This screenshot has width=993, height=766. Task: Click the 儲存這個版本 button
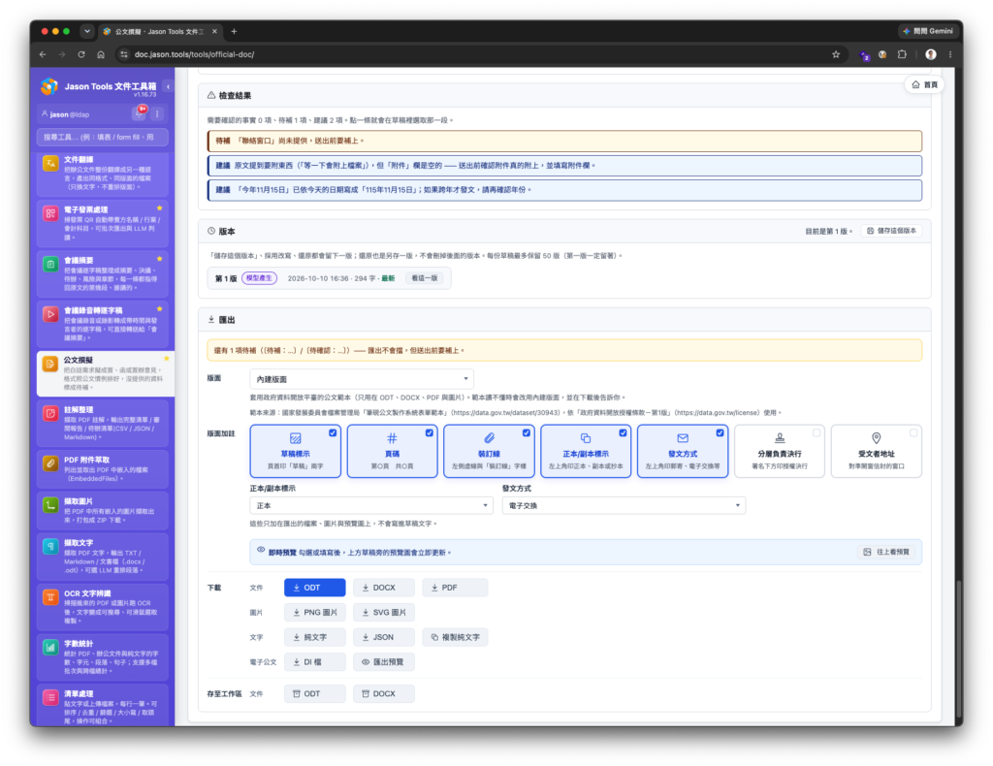point(891,231)
